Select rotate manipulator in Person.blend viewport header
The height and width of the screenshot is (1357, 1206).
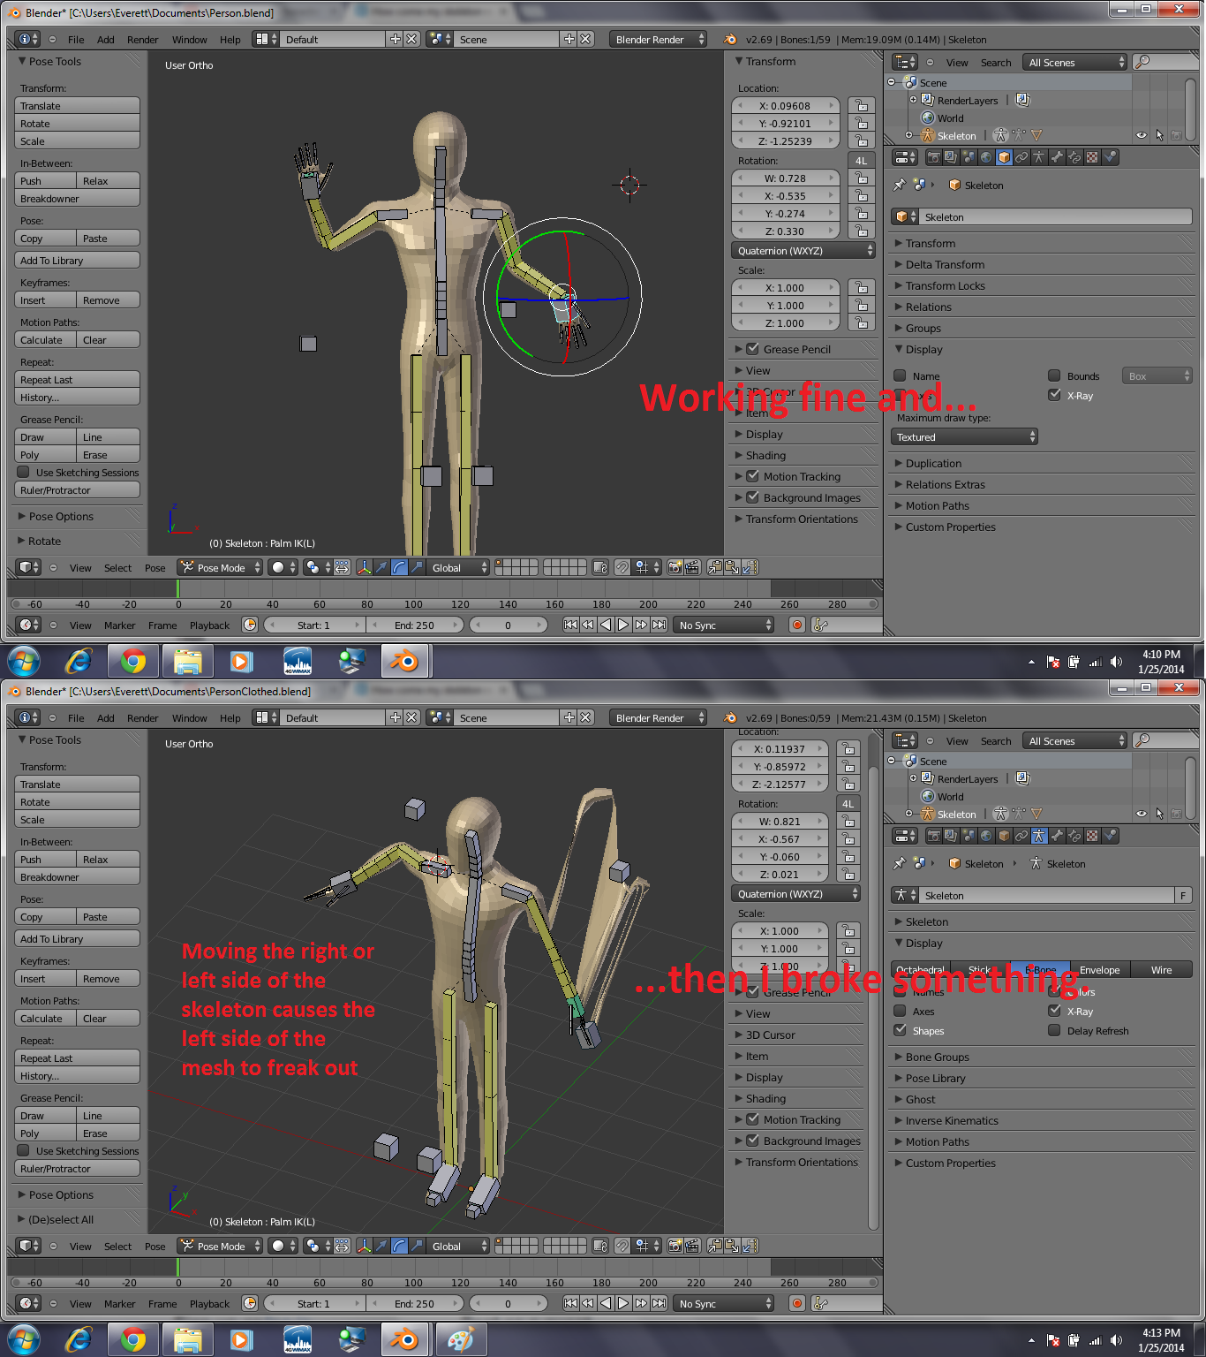(399, 567)
